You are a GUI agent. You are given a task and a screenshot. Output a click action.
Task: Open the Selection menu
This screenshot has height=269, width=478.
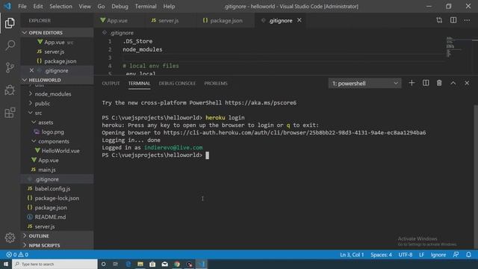pos(60,6)
